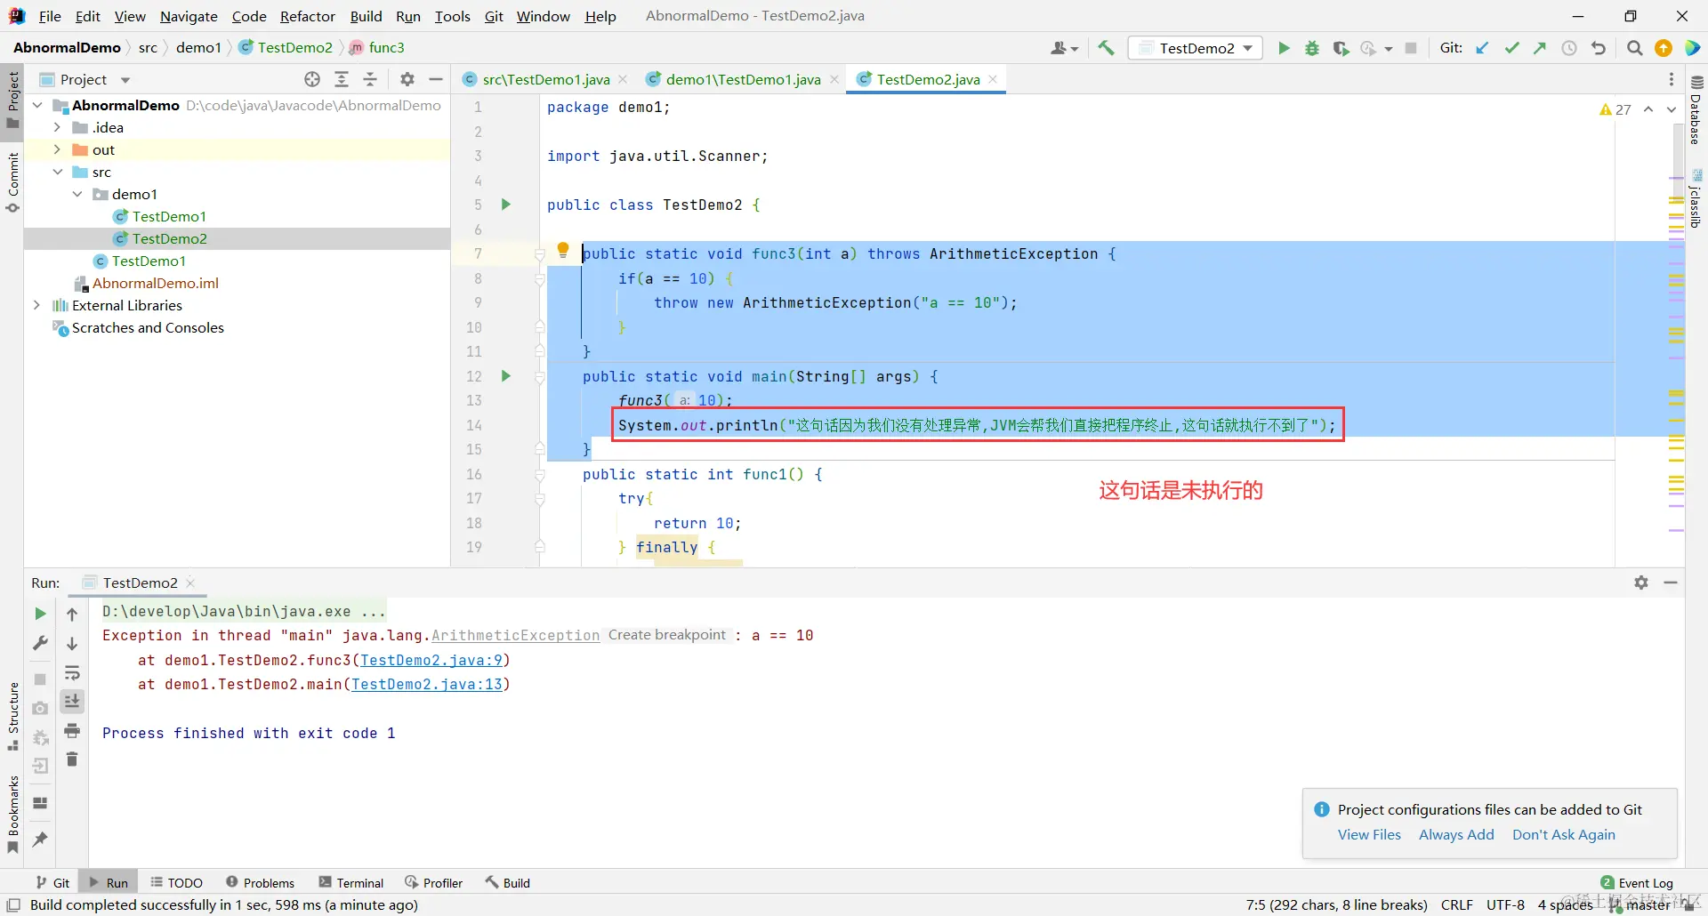Hide the Project tool window
The height and width of the screenshot is (916, 1708).
(436, 79)
